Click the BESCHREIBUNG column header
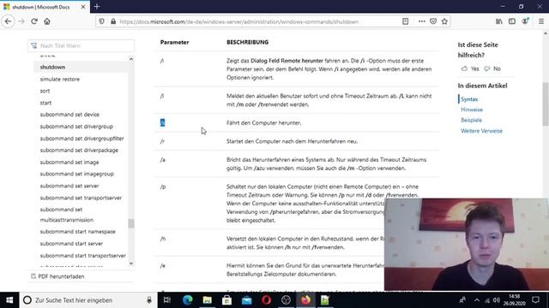The width and height of the screenshot is (549, 308). (x=247, y=42)
